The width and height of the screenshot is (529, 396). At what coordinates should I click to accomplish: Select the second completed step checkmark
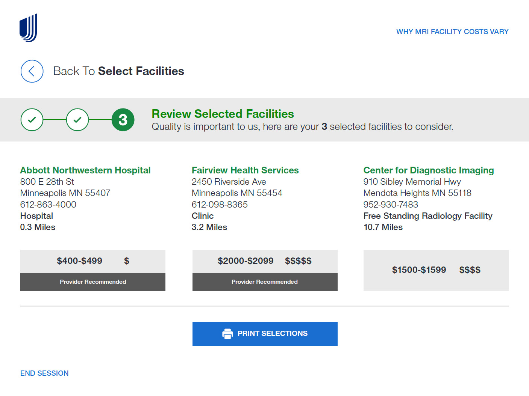(x=77, y=120)
